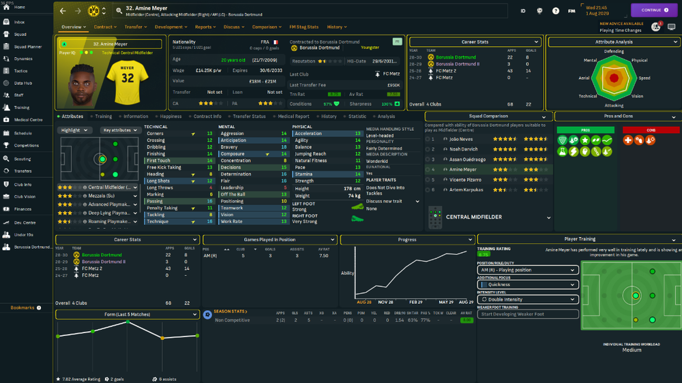
Task: Open the Dynamics sidebar icon
Action: [6, 59]
